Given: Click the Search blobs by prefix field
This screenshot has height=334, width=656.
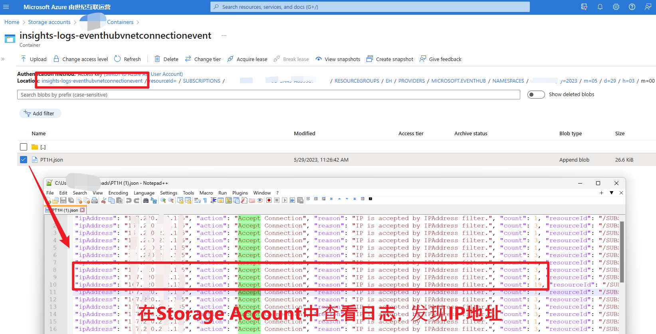Looking at the screenshot, I should 268,95.
